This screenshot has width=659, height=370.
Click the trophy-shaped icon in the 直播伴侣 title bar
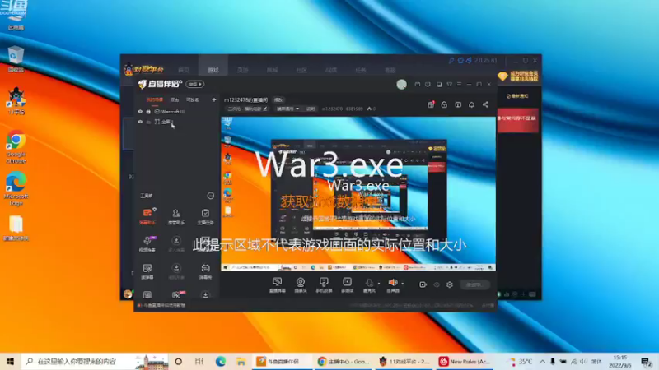pos(449,85)
